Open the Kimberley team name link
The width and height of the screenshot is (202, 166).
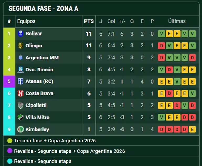click(37, 129)
